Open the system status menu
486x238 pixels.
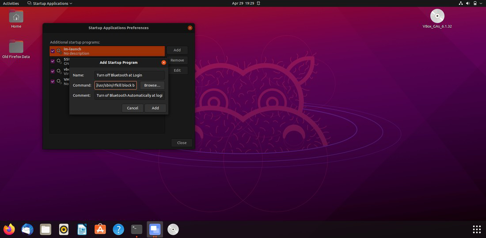(471, 4)
